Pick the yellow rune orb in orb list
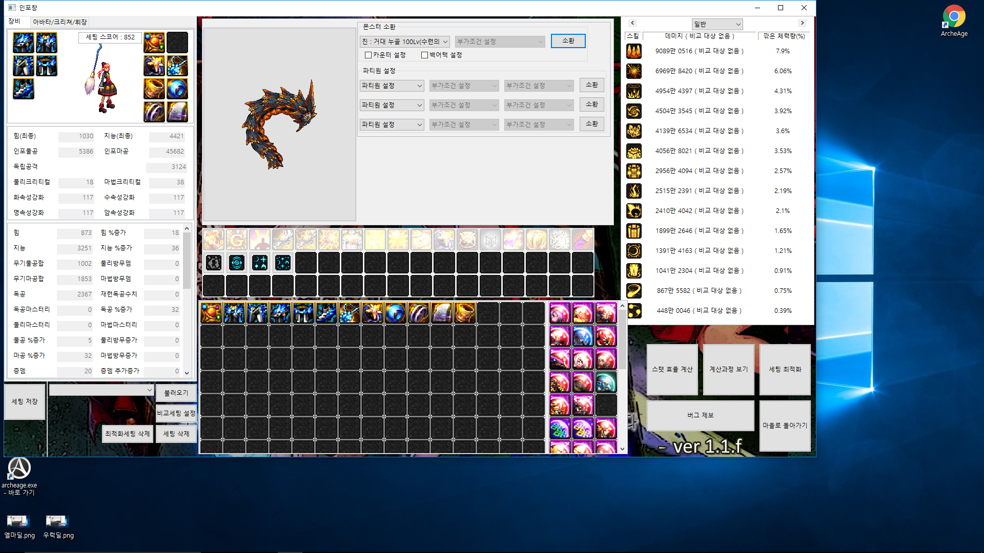 pyautogui.click(x=583, y=428)
